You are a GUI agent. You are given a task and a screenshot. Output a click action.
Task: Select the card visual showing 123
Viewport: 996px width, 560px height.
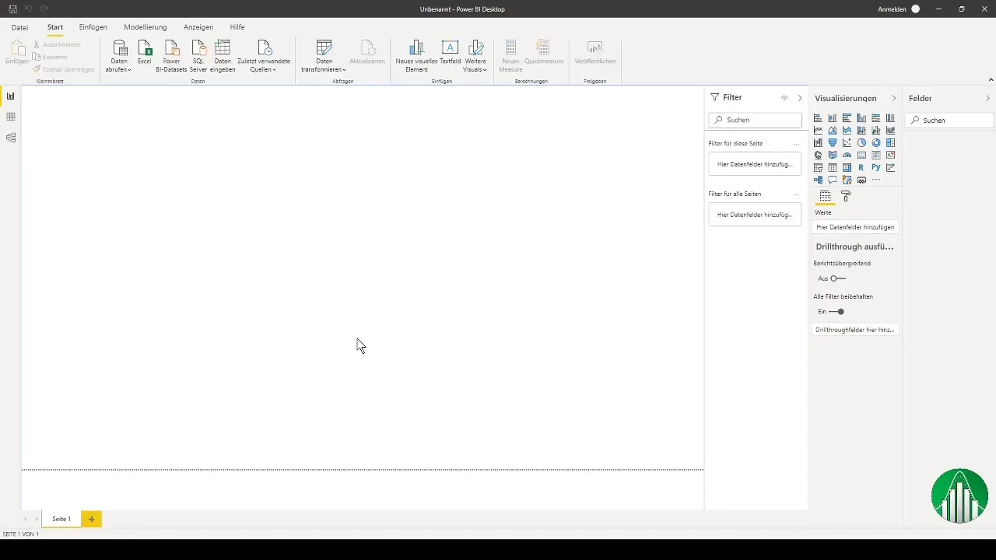861,155
